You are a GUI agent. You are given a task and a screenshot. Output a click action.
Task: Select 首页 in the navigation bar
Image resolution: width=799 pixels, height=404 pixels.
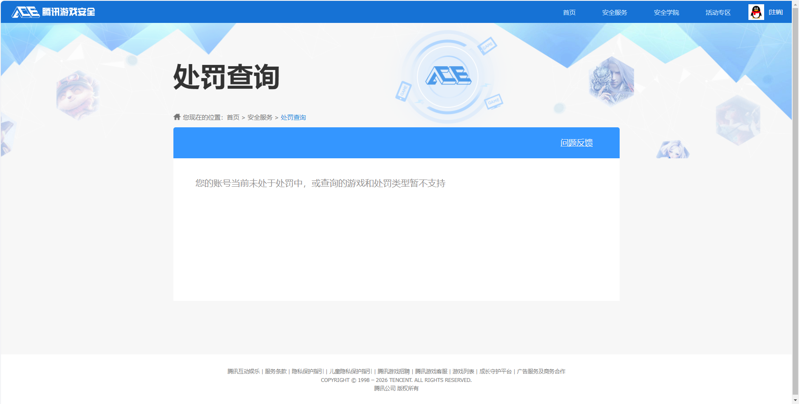click(569, 12)
